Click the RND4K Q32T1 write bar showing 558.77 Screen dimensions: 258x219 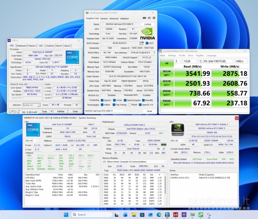[x=230, y=93]
